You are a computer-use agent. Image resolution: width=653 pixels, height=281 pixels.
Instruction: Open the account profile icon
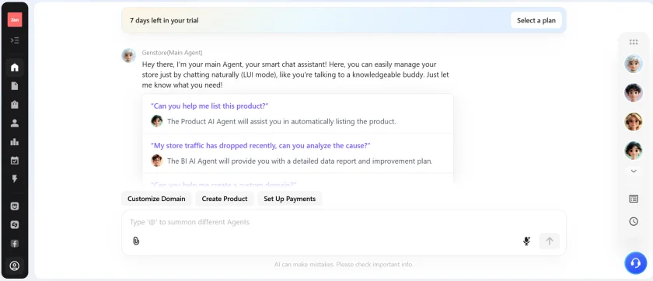tap(15, 266)
